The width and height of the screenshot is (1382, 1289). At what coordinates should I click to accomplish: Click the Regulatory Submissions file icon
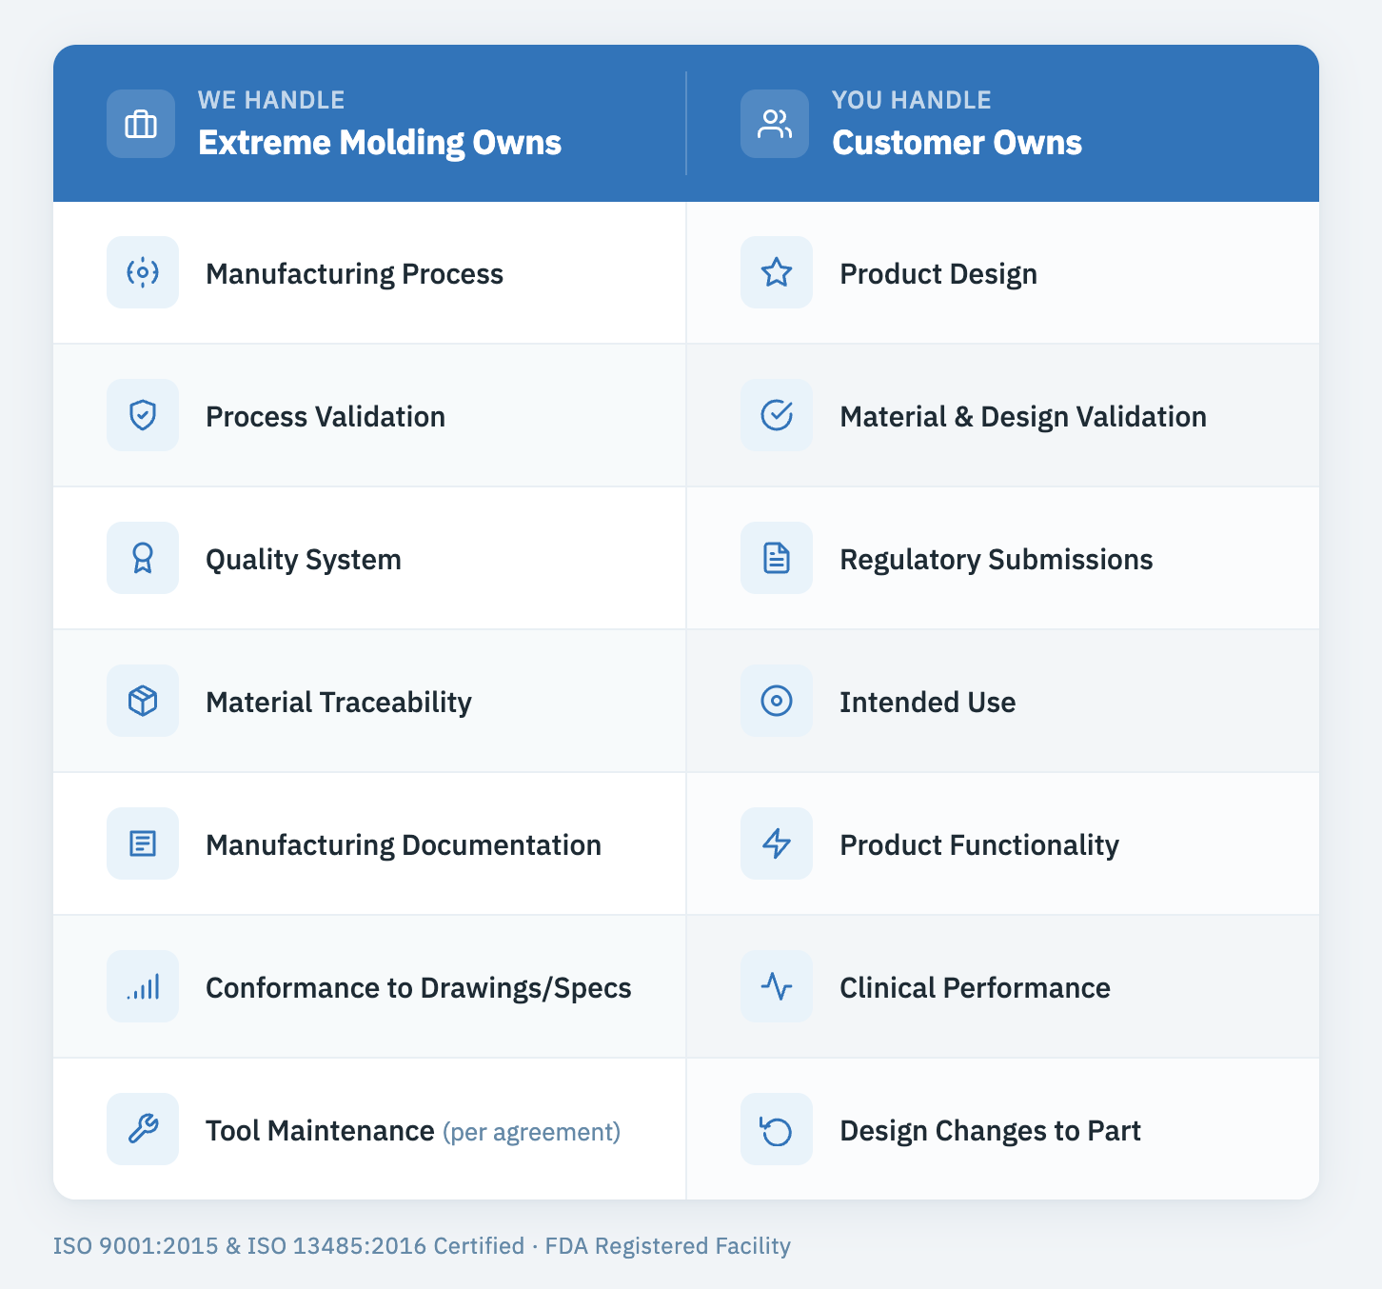click(x=777, y=558)
